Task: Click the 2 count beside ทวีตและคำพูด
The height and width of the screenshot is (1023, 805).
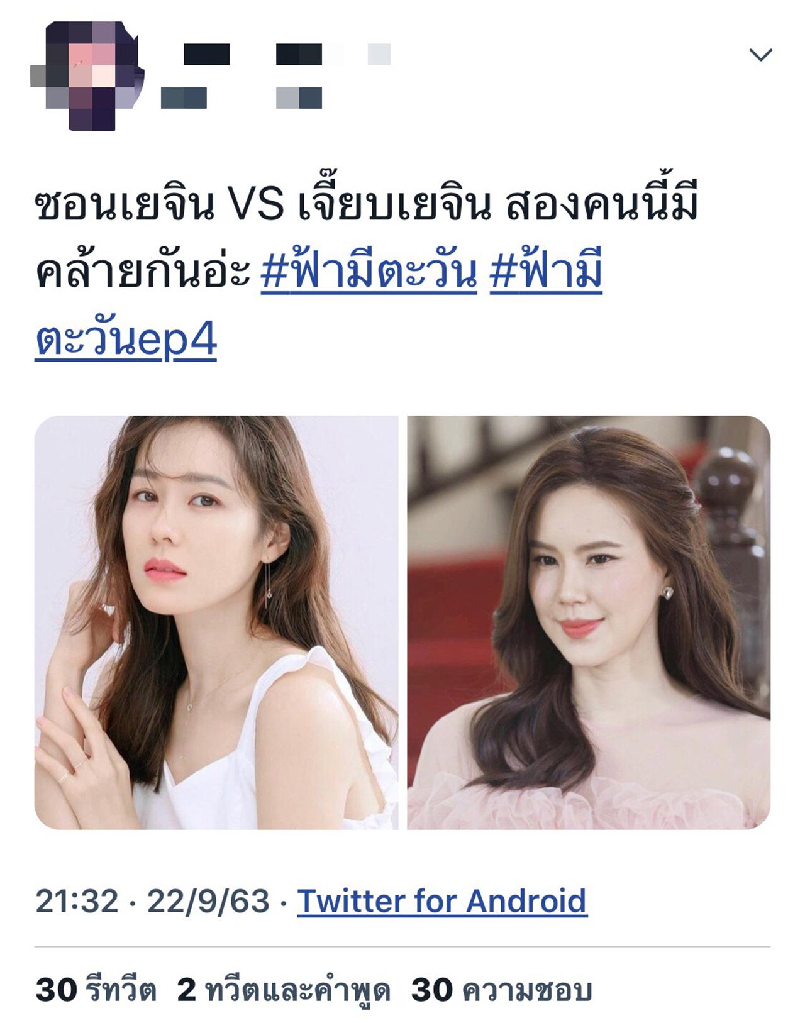Action: [x=187, y=990]
